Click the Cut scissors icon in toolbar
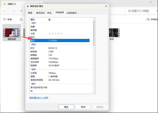Image resolution: width=158 pixels, height=113 pixels. click(x=21, y=19)
